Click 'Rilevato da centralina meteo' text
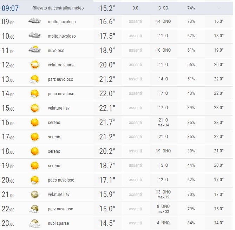 [x=58, y=8]
